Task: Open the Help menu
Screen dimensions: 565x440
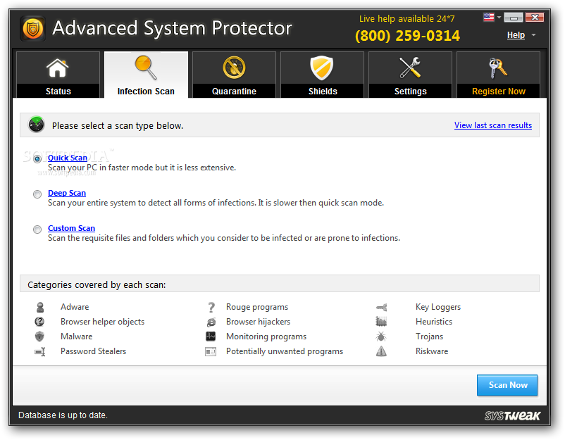Action: 516,35
